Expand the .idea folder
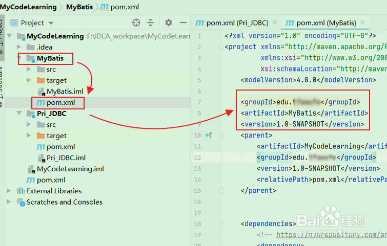 point(19,47)
